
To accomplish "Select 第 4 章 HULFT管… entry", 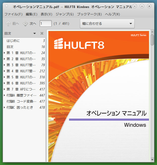I will [24, 71].
